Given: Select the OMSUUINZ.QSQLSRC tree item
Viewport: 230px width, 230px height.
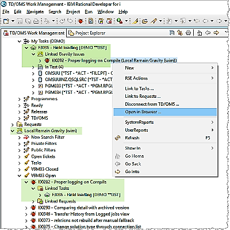Looking at the screenshot, I should point(79,80).
